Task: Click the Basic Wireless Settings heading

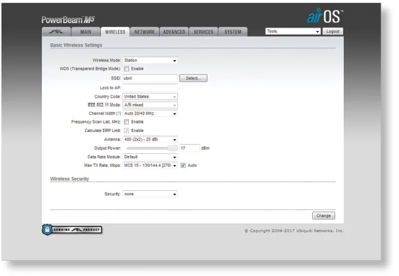Action: [x=76, y=45]
